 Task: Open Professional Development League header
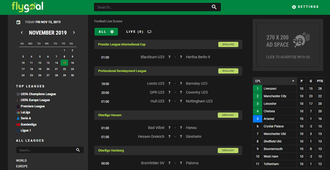(x=168, y=71)
